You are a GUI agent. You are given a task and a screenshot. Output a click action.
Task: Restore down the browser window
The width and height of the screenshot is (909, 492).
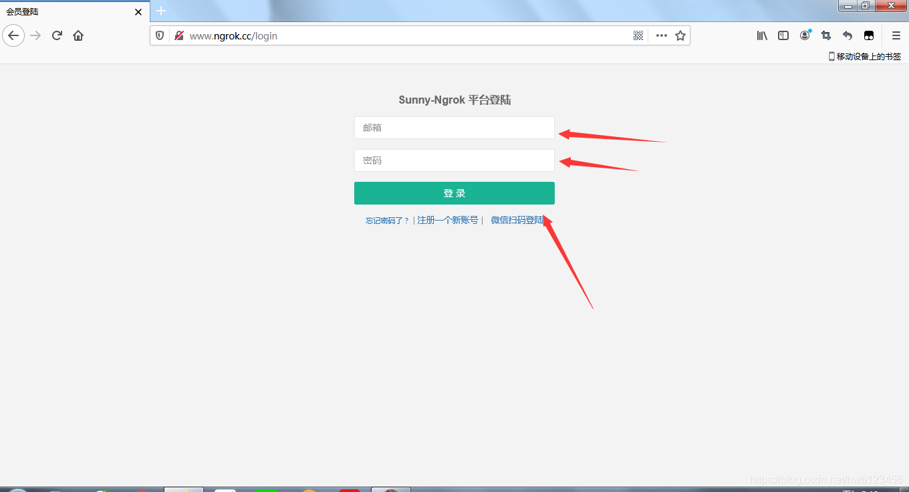[x=866, y=6]
